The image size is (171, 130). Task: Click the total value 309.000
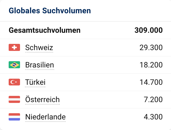[x=149, y=30]
